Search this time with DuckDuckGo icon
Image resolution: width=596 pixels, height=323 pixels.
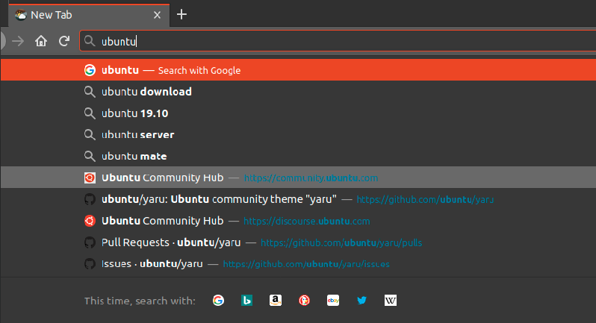[x=304, y=300]
